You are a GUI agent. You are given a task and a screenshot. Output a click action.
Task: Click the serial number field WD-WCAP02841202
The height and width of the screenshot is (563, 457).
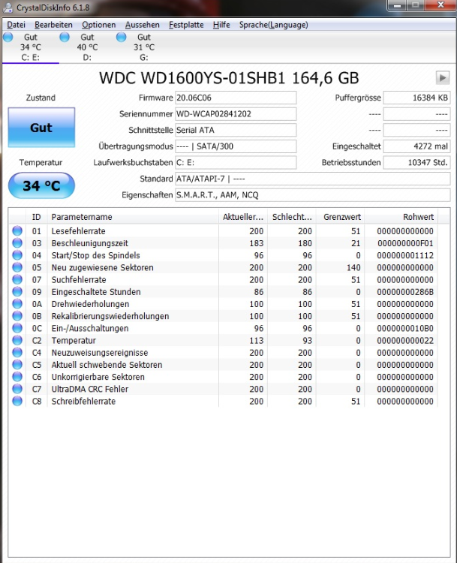coord(236,114)
